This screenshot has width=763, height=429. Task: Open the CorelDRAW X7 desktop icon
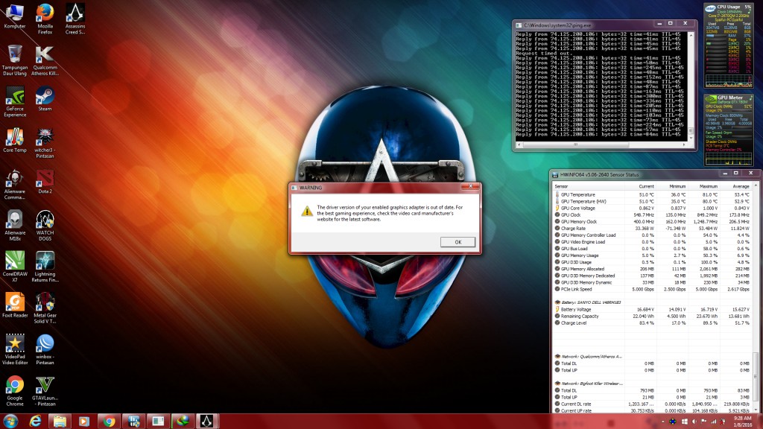coord(15,267)
